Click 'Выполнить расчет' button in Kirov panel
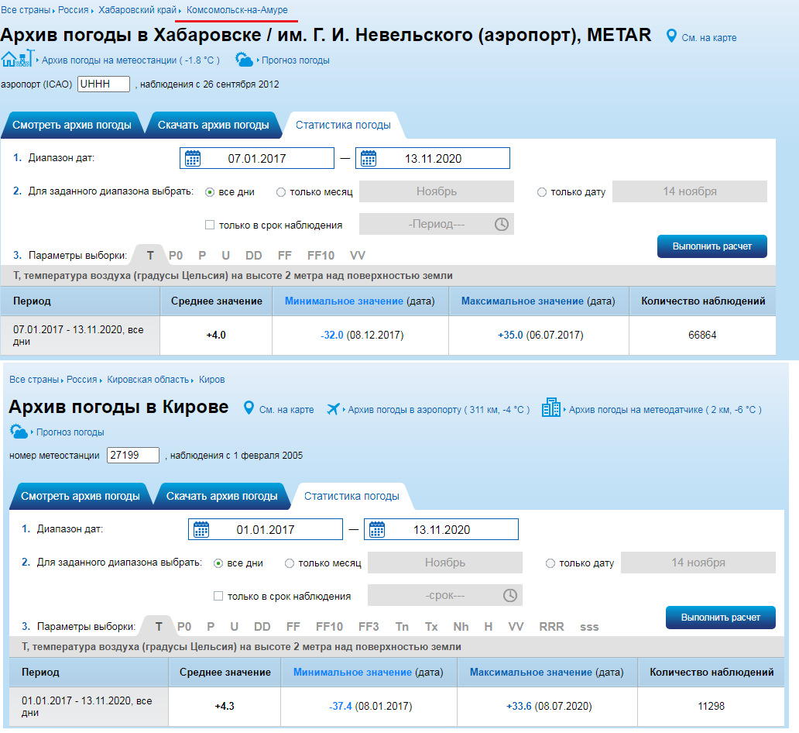The width and height of the screenshot is (799, 733). [x=721, y=618]
